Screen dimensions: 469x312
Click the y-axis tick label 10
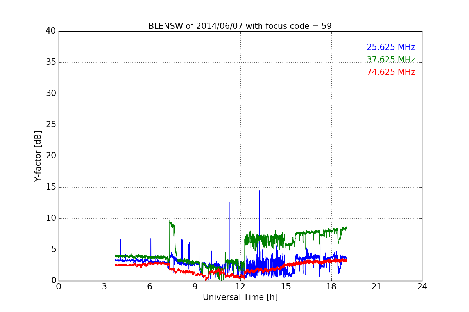pos(51,218)
